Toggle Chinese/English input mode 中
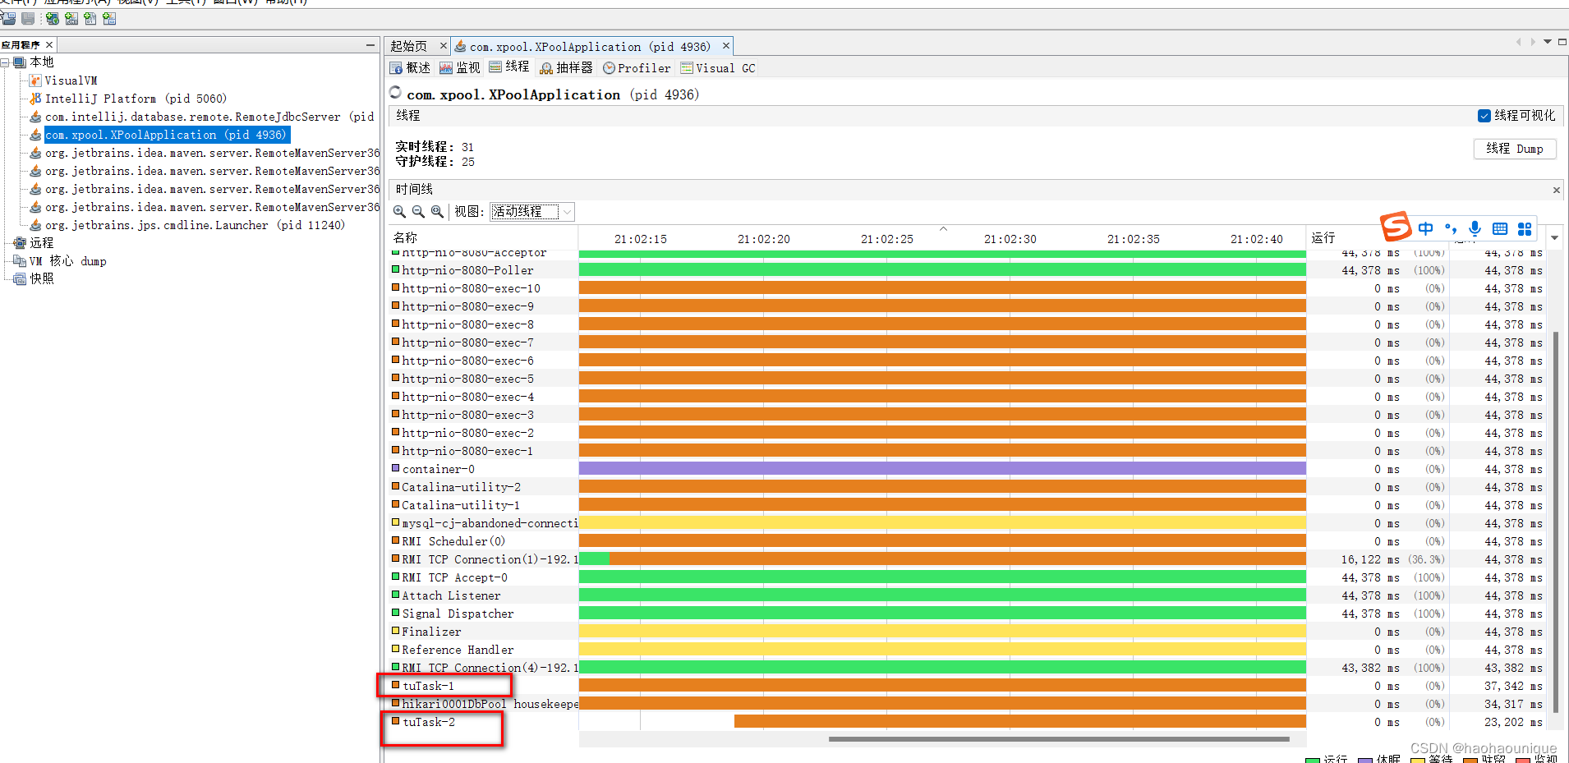The width and height of the screenshot is (1569, 763). (x=1425, y=228)
